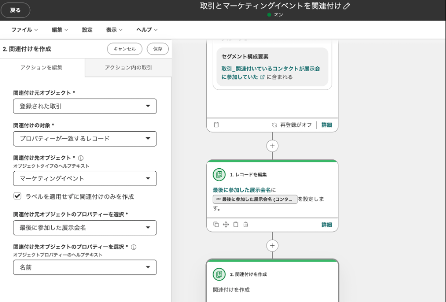Viewport: 446px width, 302px height.
Task: Click the record icon of step 1
Action: [x=219, y=175]
